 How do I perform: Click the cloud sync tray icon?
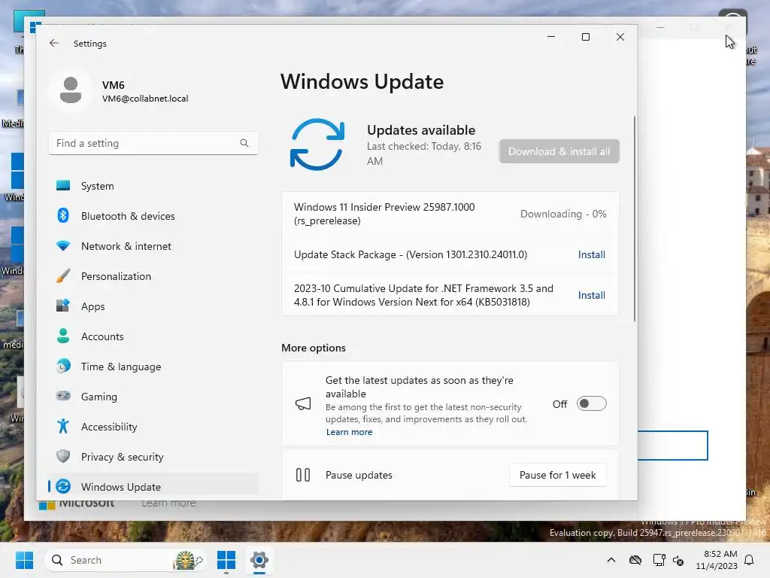tap(635, 560)
